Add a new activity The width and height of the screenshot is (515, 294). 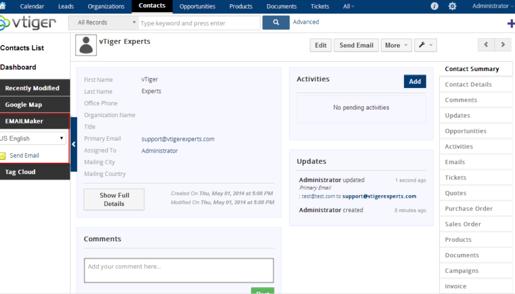pyautogui.click(x=415, y=81)
